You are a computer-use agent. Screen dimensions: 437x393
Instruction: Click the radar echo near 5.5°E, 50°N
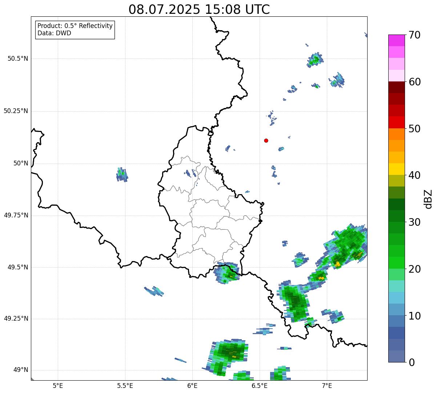tap(122, 175)
